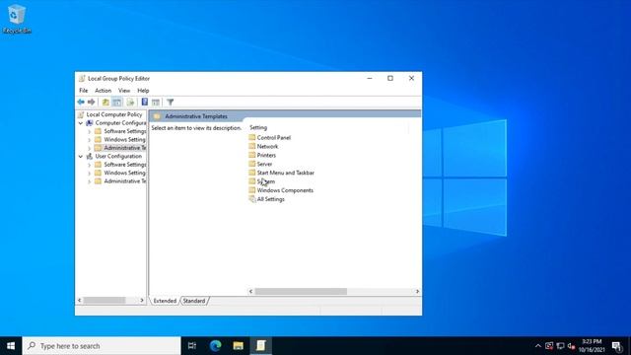
Task: Click the left arrow of Setting list scrollbar
Action: [250, 292]
